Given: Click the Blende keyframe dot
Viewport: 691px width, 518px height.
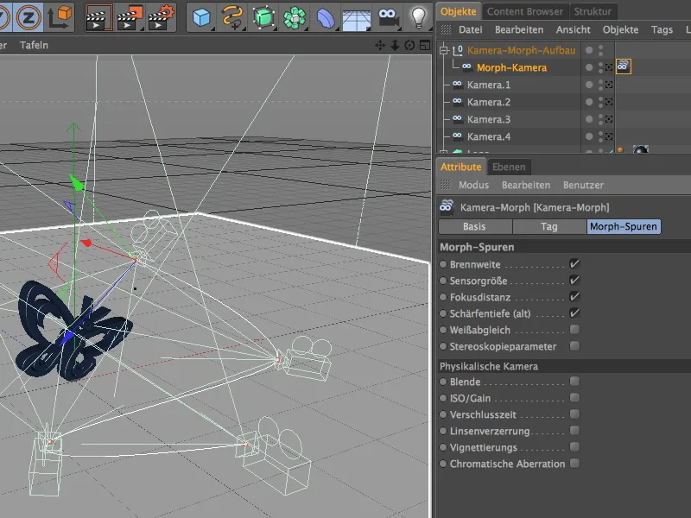Looking at the screenshot, I should point(443,382).
